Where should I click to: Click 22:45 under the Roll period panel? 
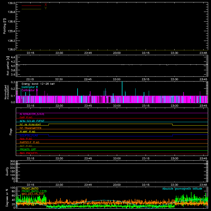[x=88, y=79]
